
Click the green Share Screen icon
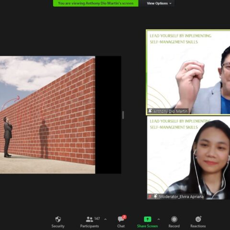148,219
